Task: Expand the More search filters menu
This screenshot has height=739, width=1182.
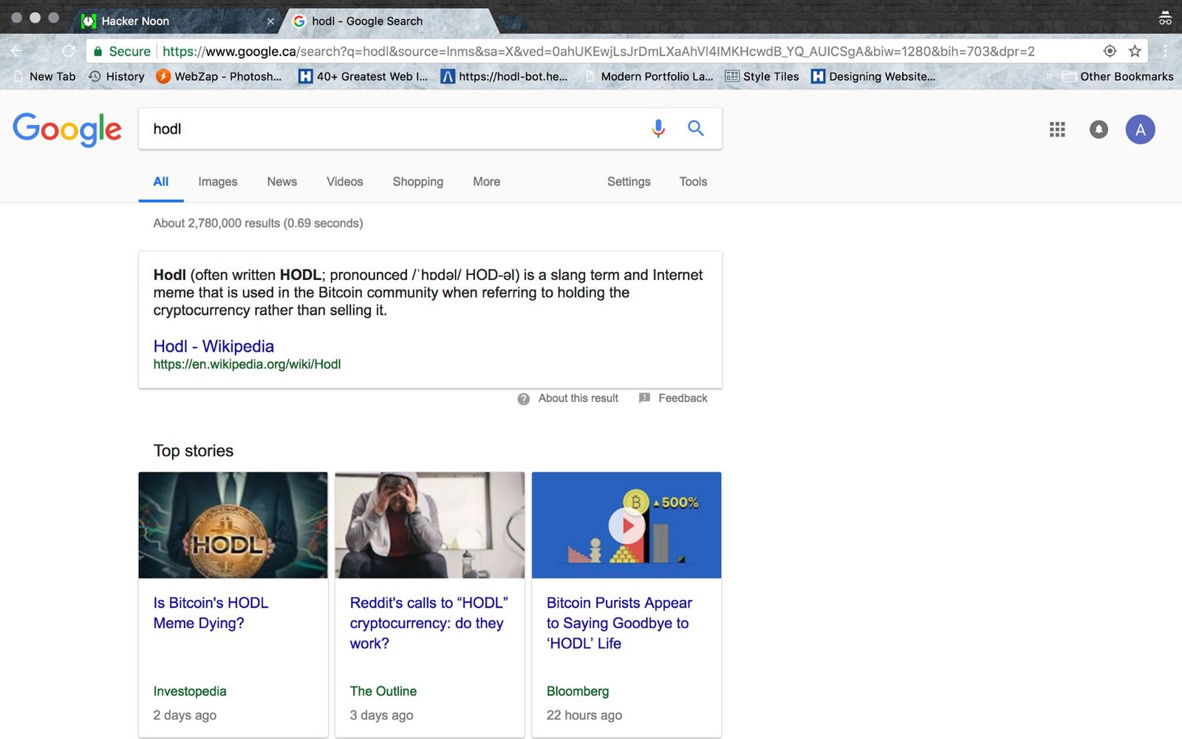Action: pyautogui.click(x=486, y=182)
